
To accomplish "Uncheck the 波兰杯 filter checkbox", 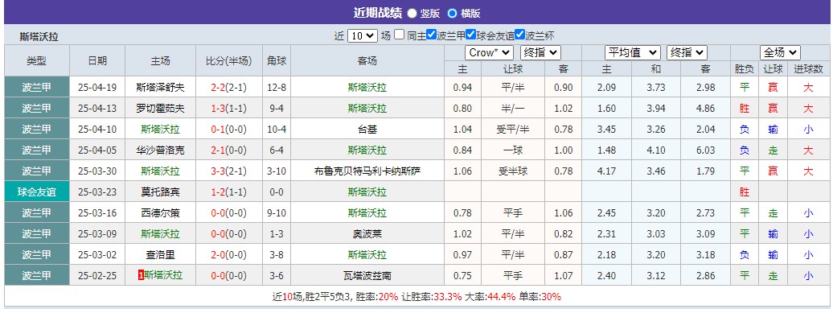I will click(520, 35).
